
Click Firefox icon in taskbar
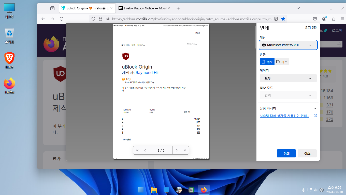click(204, 190)
